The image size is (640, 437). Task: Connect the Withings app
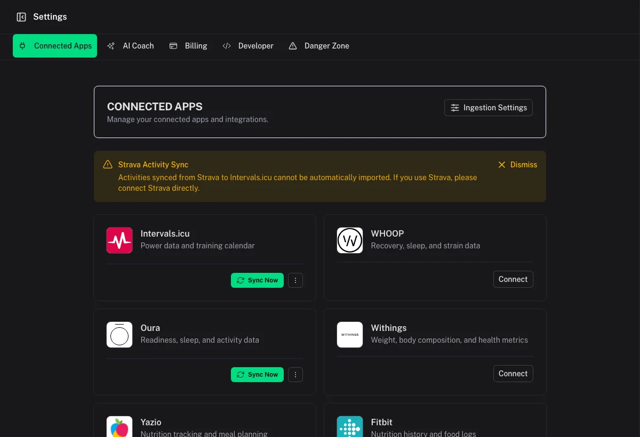pos(513,374)
